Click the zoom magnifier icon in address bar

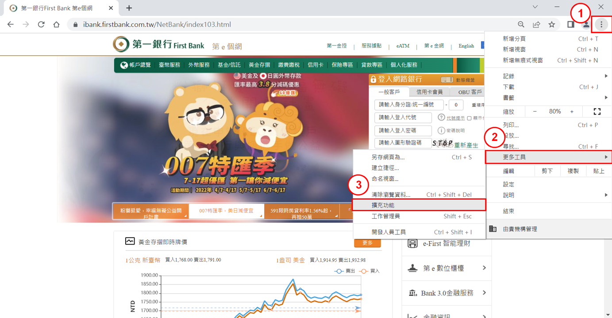[x=521, y=25]
